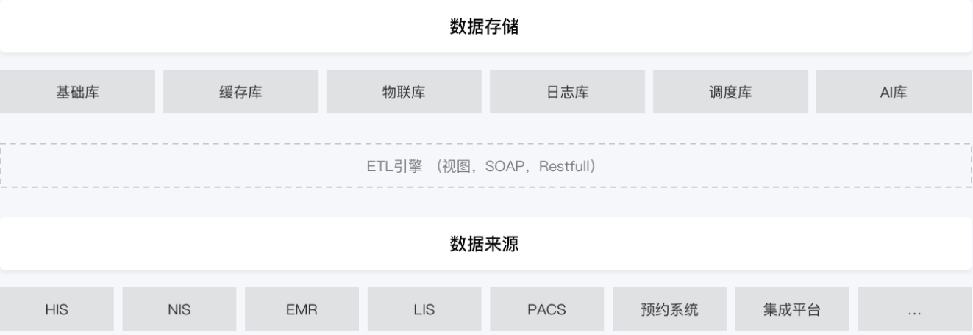This screenshot has width=973, height=335.
Task: Select the NIS source block
Action: 179,309
